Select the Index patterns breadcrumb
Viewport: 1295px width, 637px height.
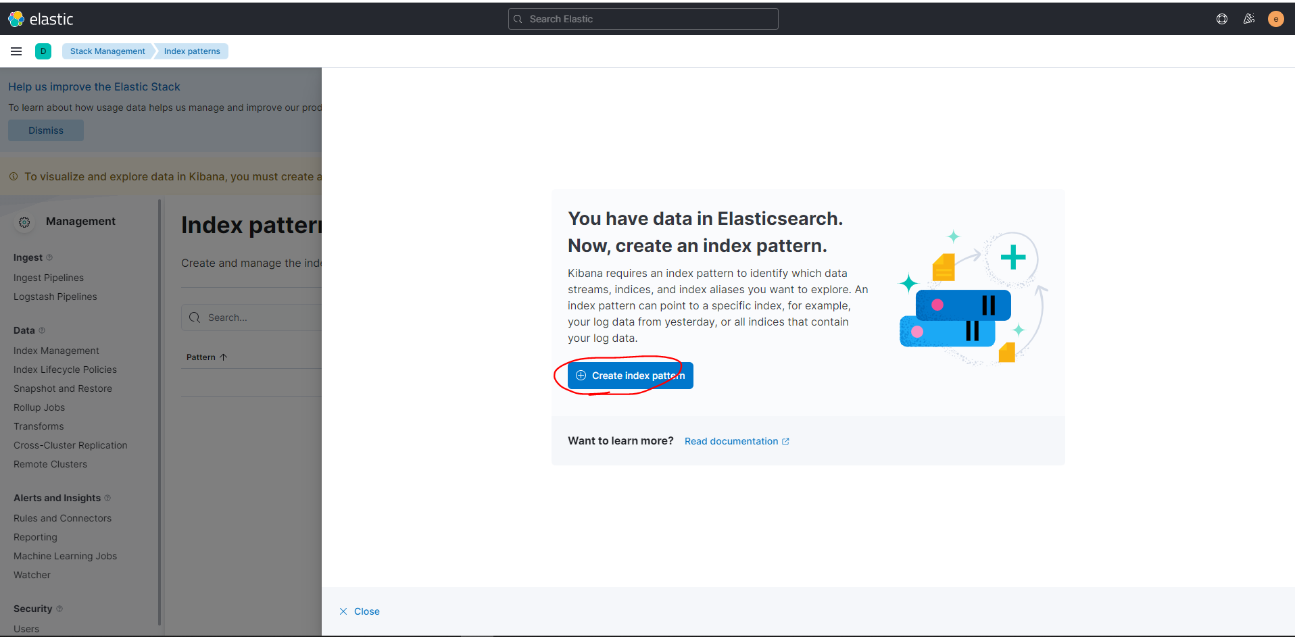click(x=192, y=51)
